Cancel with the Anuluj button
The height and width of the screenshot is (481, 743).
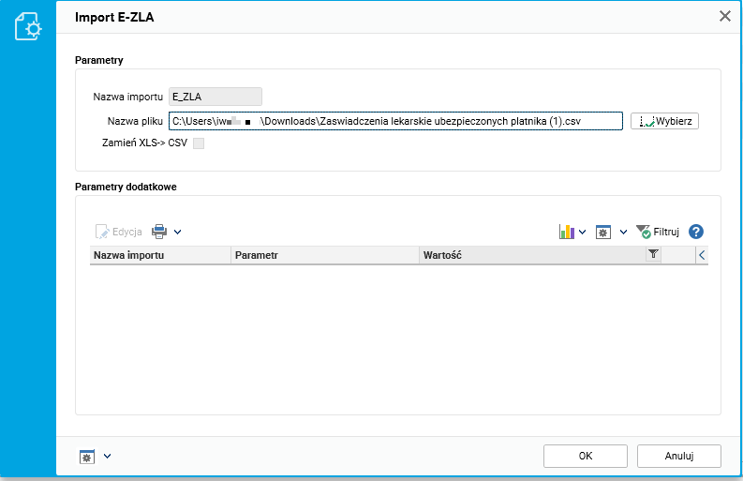(679, 456)
